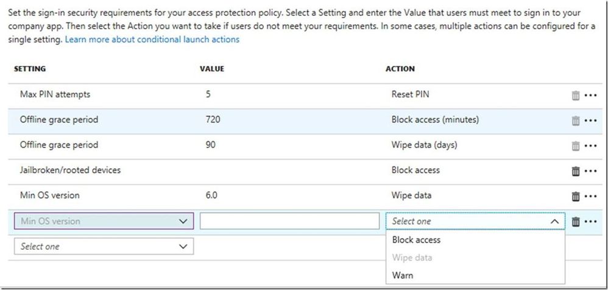
Task: Open more options for Jailbroken/rooted devices row
Action: 590,171
